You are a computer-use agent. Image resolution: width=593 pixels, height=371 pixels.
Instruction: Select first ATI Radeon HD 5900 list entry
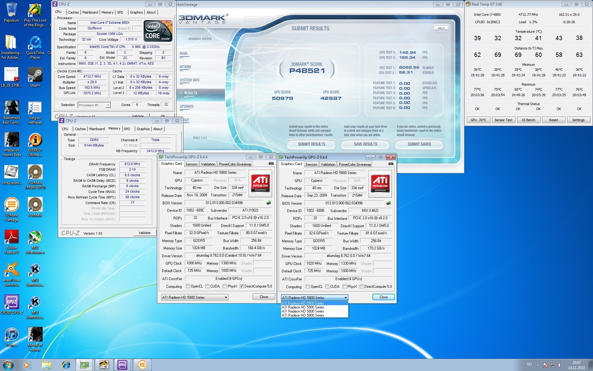[x=314, y=303]
